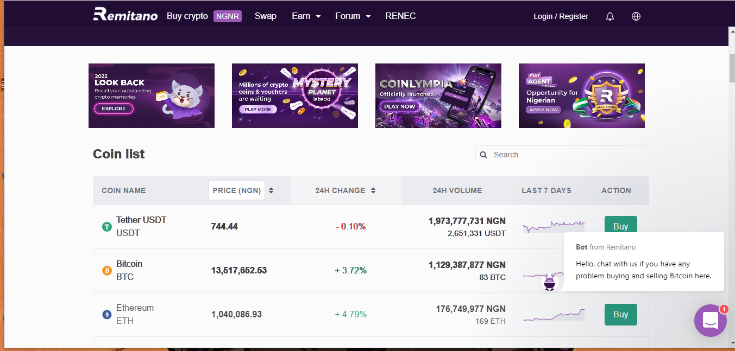735x351 pixels.
Task: Click the COIN NAME column header
Action: (124, 190)
